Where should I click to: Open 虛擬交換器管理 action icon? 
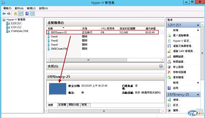169,46
